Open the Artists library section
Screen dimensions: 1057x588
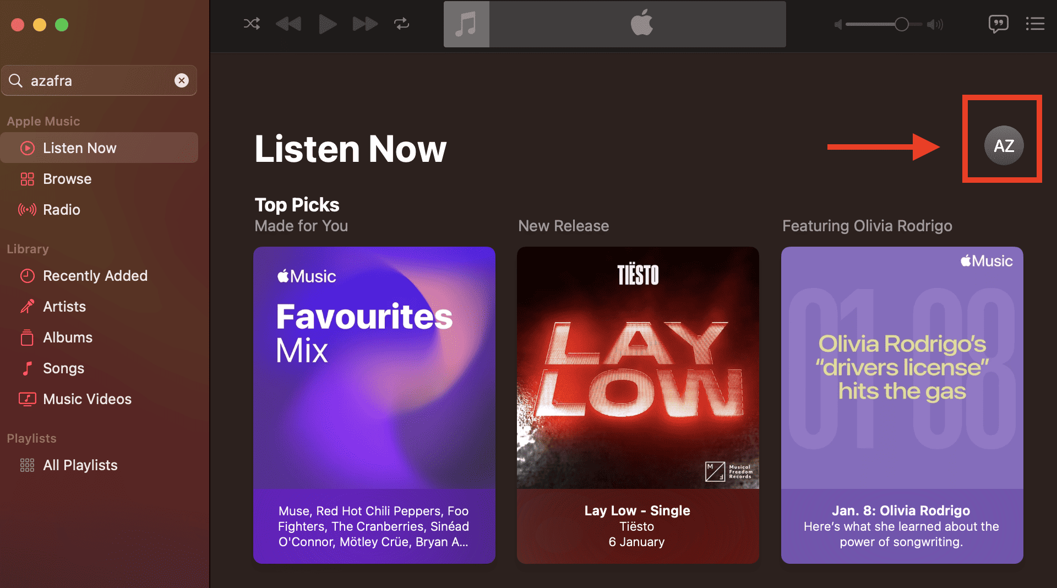(64, 307)
